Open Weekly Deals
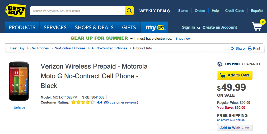 point(154,11)
